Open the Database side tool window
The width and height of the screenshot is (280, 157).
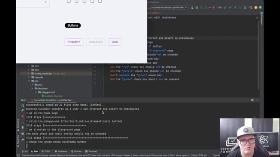click(262, 18)
